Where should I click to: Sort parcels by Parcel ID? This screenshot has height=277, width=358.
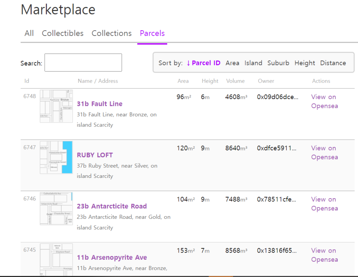click(x=203, y=63)
